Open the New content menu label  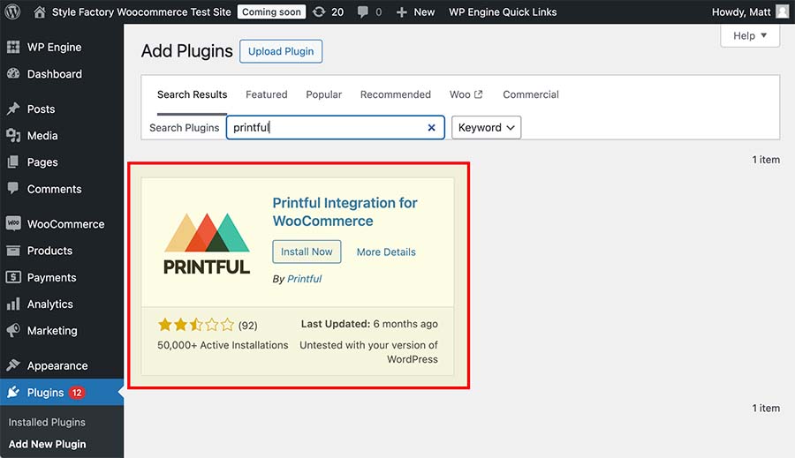424,12
